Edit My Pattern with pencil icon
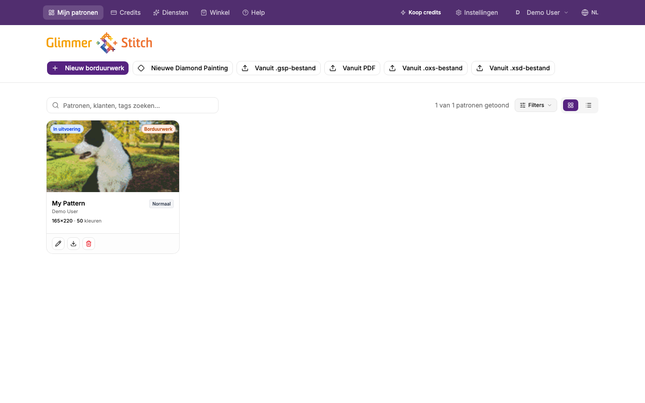The height and width of the screenshot is (403, 645). click(58, 244)
